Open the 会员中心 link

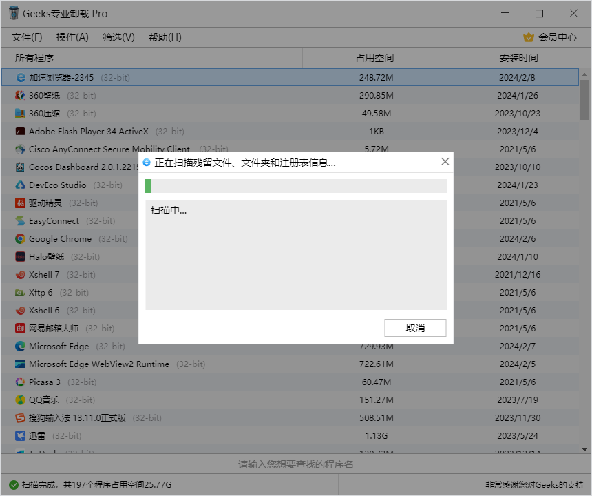pyautogui.click(x=557, y=37)
